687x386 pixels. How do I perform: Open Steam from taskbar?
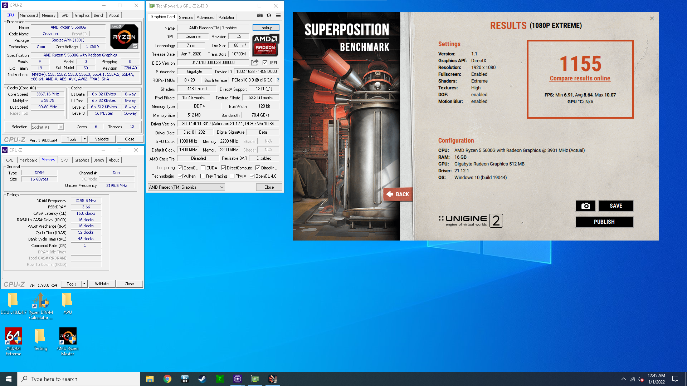click(x=202, y=379)
